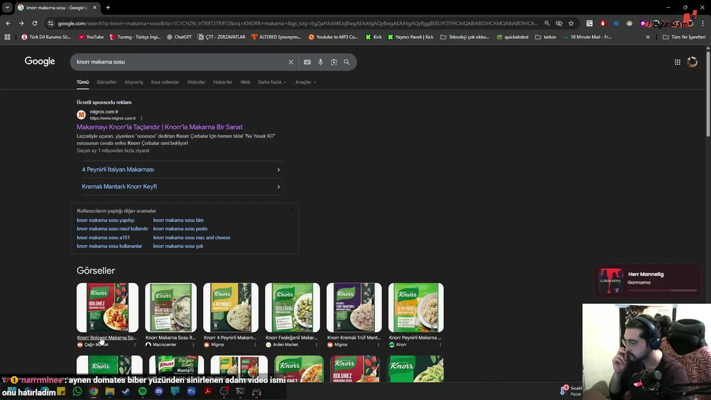Open the blue sound waves extension icon
This screenshot has width=711, height=400.
[616, 23]
